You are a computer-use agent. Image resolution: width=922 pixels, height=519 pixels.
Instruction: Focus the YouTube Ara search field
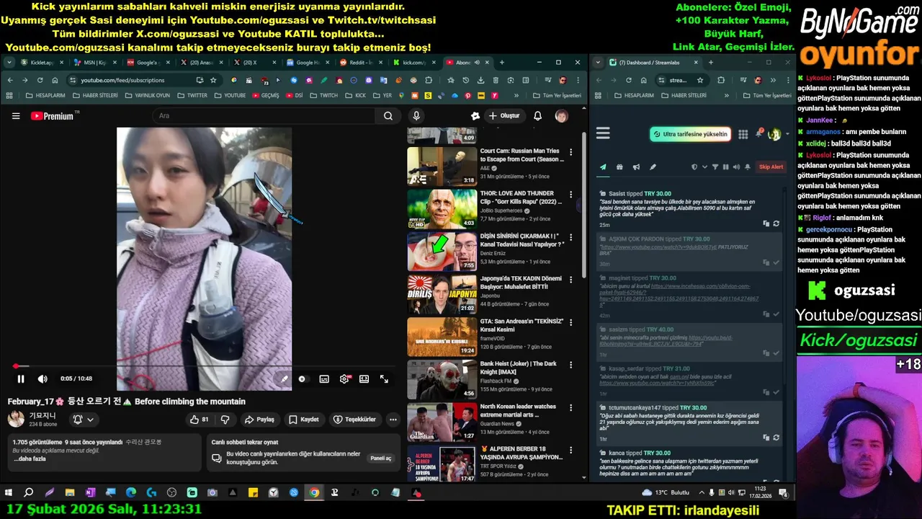coord(263,116)
